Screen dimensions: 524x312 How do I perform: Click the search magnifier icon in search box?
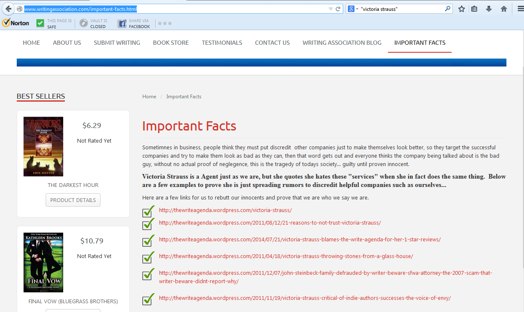[x=447, y=9]
